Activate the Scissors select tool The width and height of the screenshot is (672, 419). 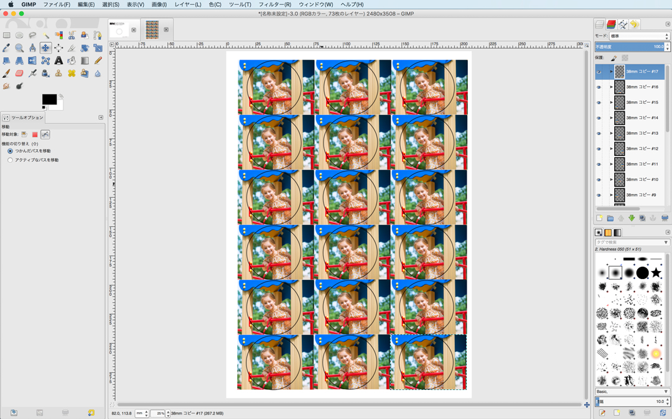tap(72, 35)
